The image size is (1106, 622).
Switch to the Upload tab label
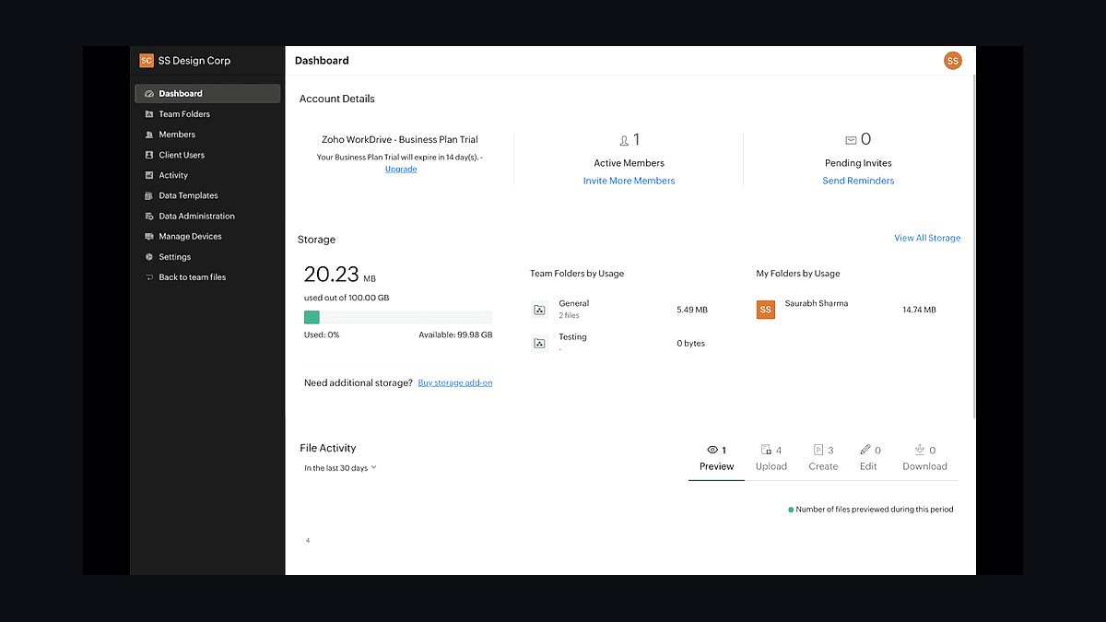[771, 466]
